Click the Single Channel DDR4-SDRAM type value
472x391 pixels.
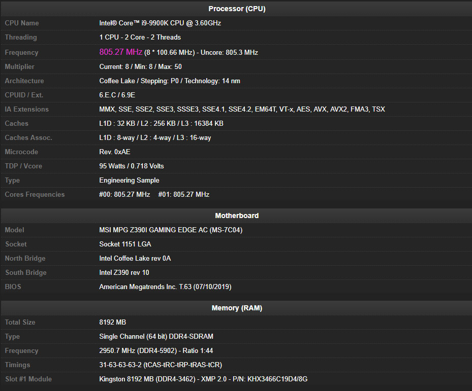tap(156, 336)
